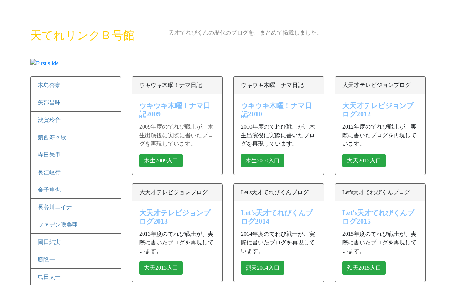Open the 大天2013入口 button
Screen dimensions: 456x285
pos(161,268)
